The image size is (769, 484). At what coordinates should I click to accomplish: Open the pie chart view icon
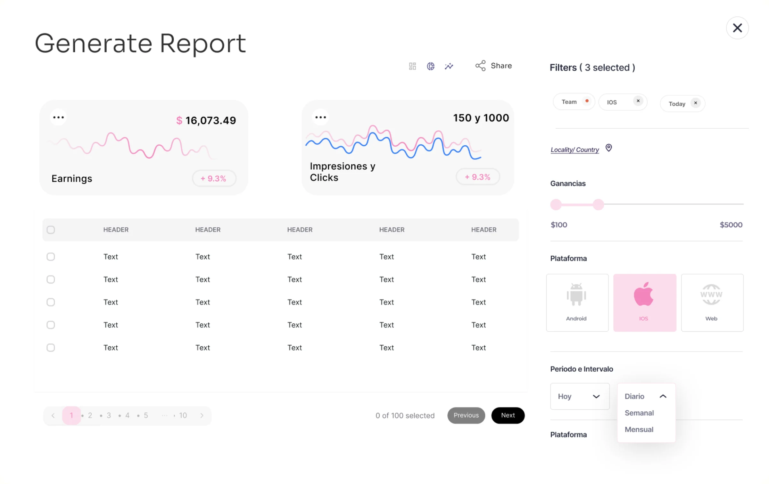coord(431,66)
